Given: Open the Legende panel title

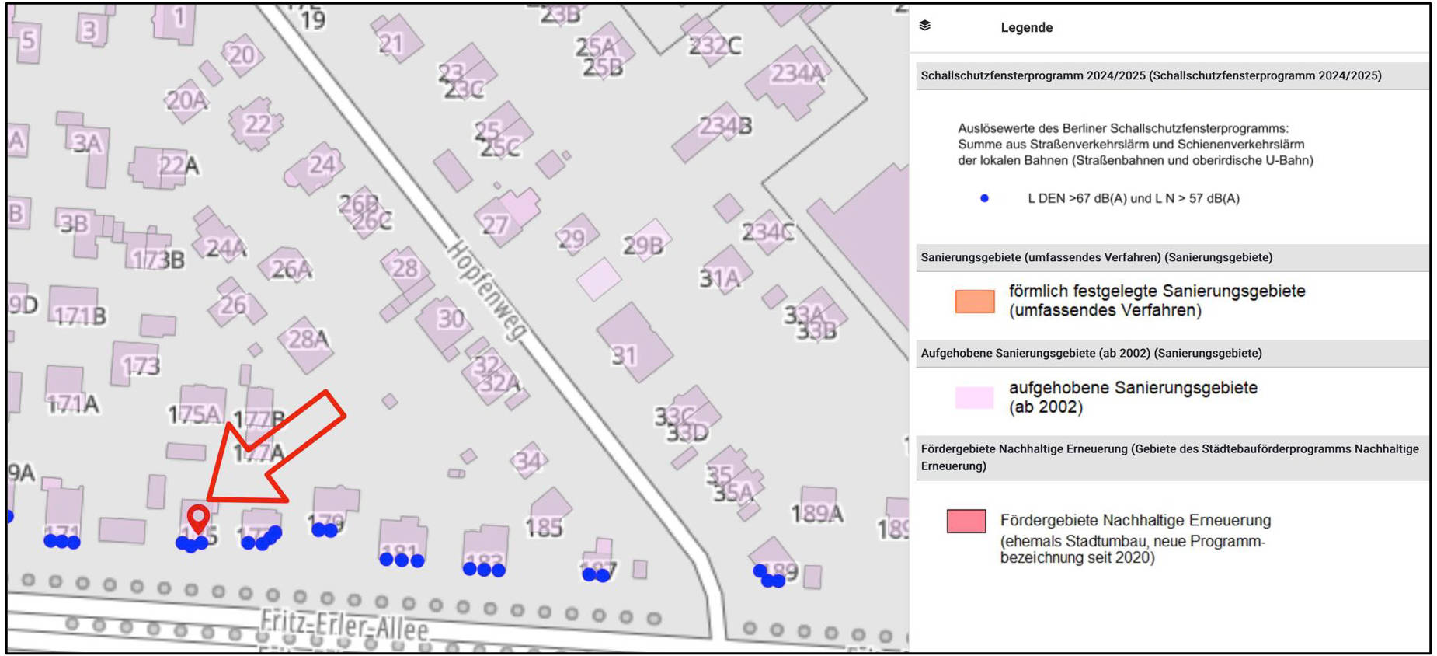Looking at the screenshot, I should (x=1026, y=27).
